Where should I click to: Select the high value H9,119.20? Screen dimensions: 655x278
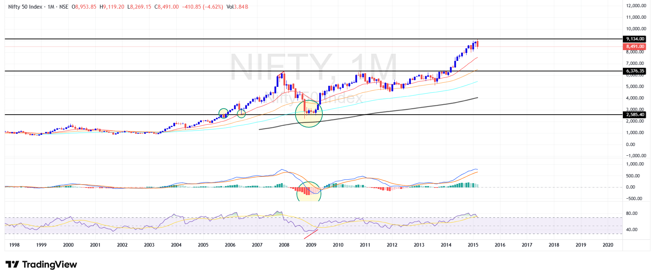(x=112, y=7)
